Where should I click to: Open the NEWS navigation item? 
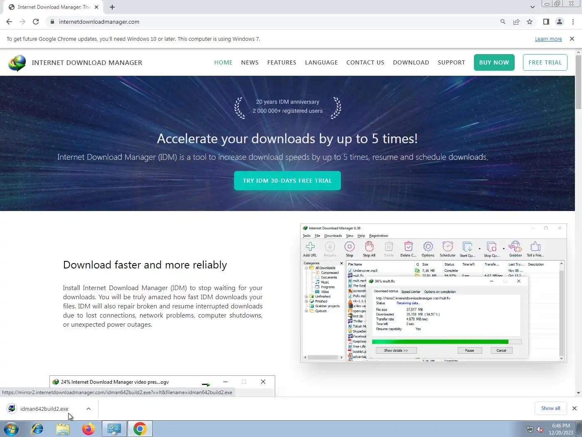point(250,62)
